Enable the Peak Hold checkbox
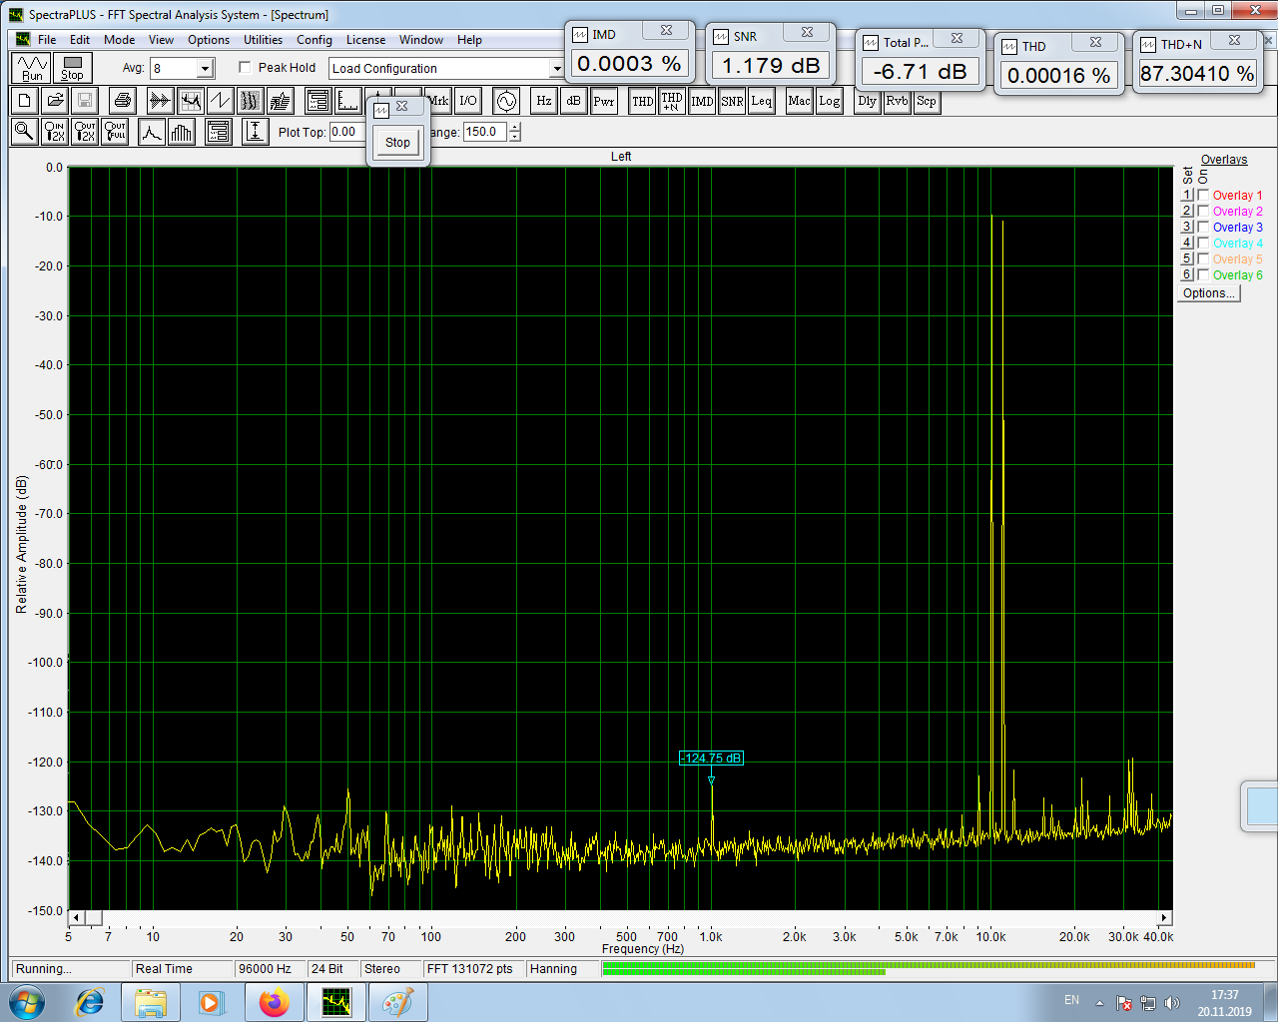Screen dimensions: 1278x1022 (x=245, y=68)
